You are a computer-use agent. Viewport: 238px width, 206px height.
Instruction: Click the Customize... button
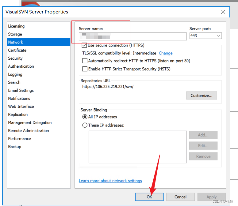click(202, 96)
